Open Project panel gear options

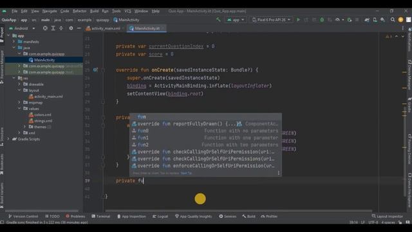(71, 28)
